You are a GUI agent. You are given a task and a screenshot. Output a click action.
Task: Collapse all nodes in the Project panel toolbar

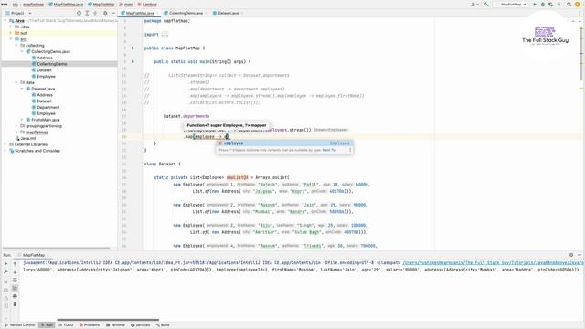tap(95, 13)
